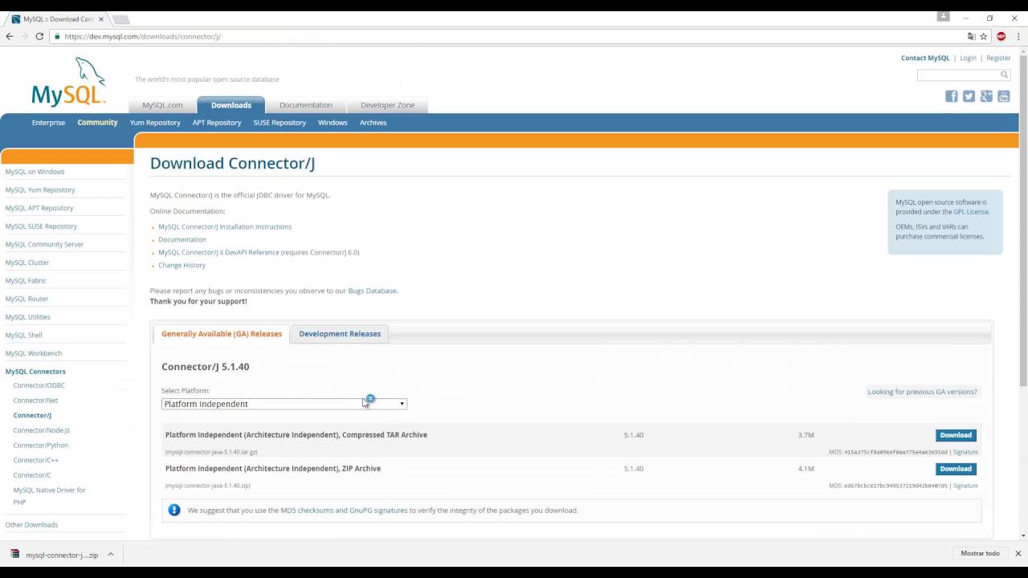The width and height of the screenshot is (1028, 578).
Task: Open MySQL Connector/J Installation Instructions link
Action: pos(225,227)
